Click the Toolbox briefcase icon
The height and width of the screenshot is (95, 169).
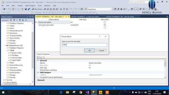coord(121,9)
